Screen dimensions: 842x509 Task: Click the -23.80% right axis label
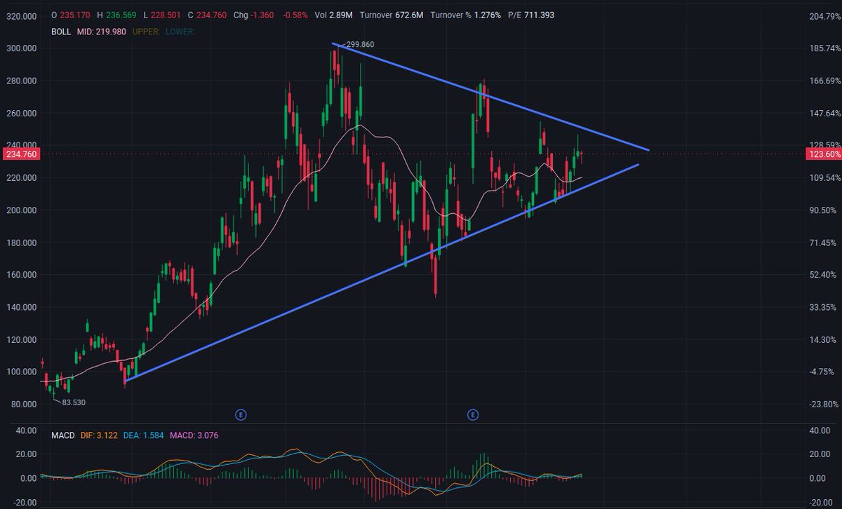tap(824, 405)
